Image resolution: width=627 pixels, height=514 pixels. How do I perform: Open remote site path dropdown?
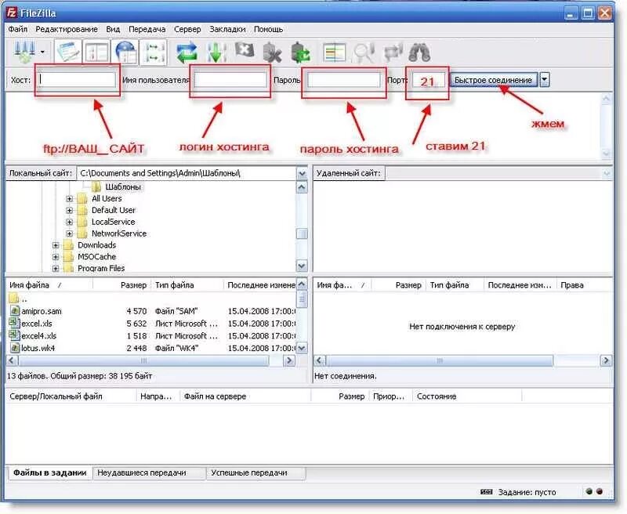pos(607,173)
